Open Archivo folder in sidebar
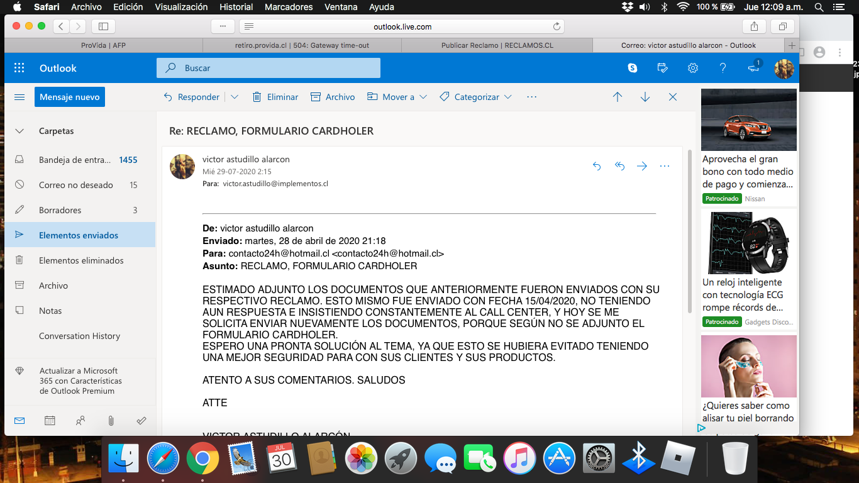859x483 pixels. click(x=80, y=286)
